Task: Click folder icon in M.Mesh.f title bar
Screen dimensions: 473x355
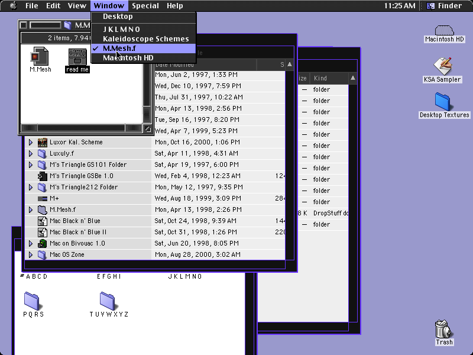Action: click(x=67, y=25)
